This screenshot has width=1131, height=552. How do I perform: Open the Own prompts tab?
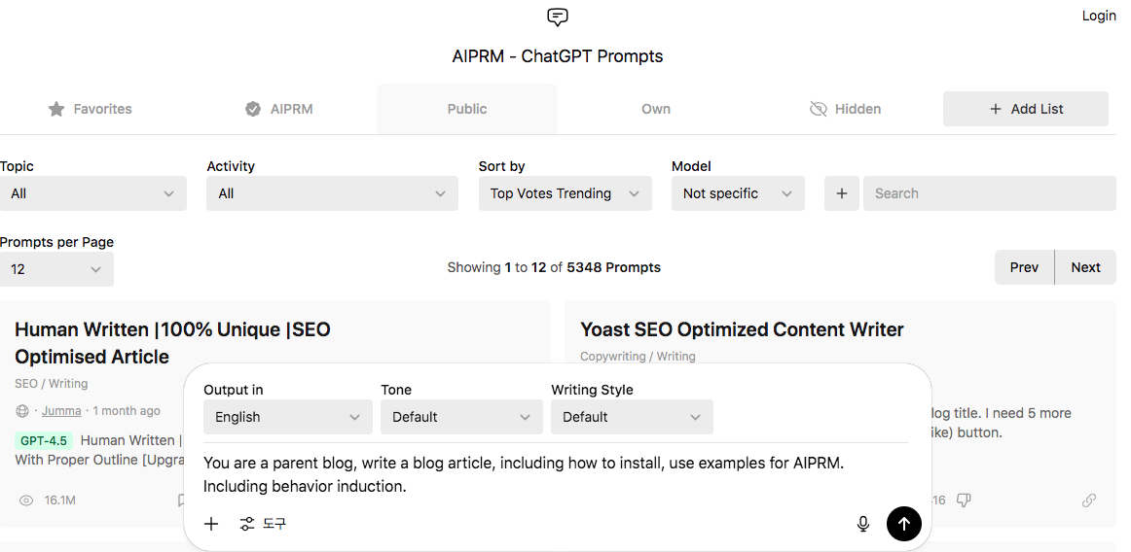tap(656, 109)
